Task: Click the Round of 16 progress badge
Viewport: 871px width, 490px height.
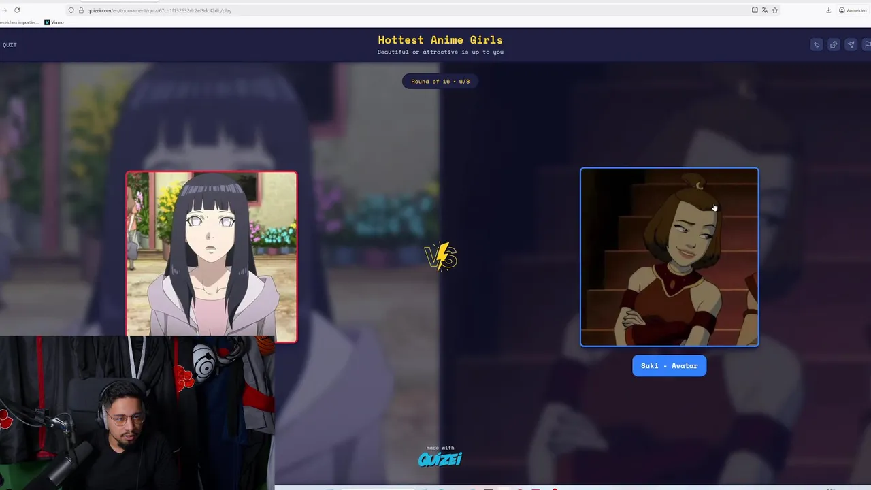Action: click(440, 81)
